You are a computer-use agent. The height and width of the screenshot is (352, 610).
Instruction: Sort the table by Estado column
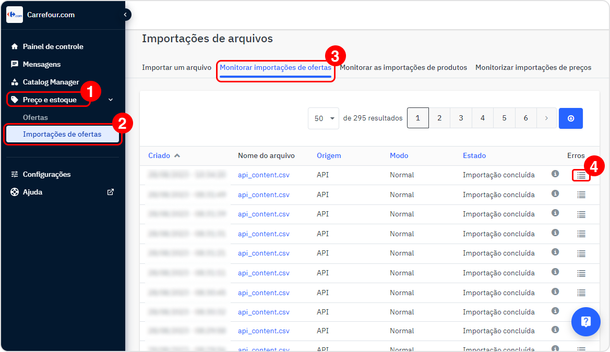click(x=474, y=155)
